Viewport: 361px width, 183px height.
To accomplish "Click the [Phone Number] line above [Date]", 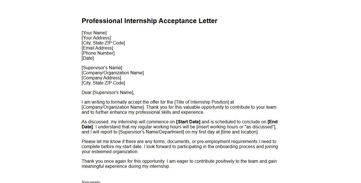I will tap(98, 53).
